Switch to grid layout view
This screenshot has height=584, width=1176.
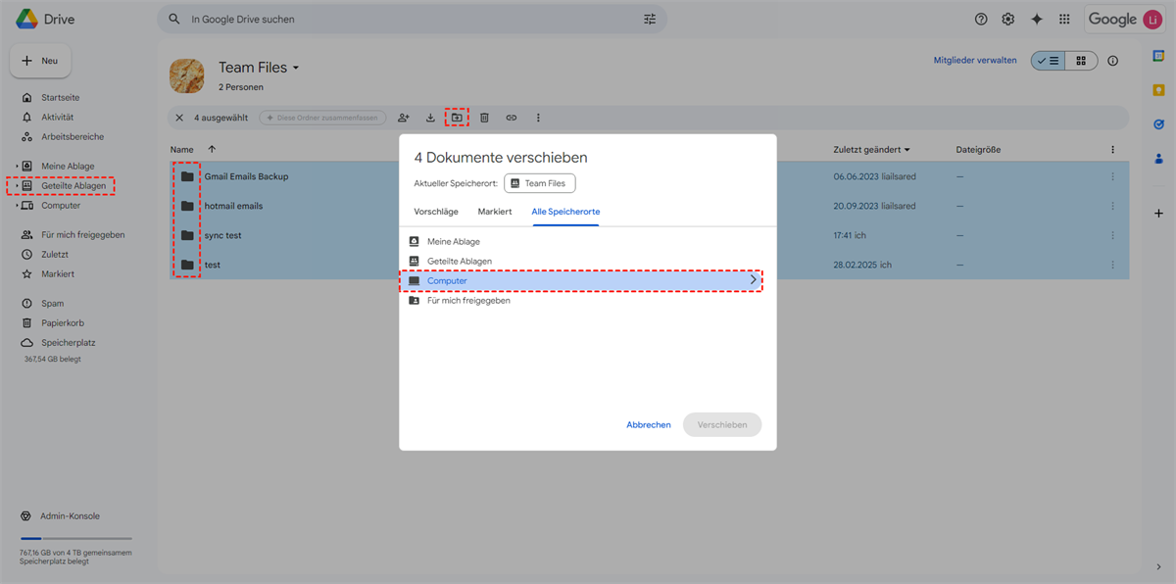pos(1081,61)
